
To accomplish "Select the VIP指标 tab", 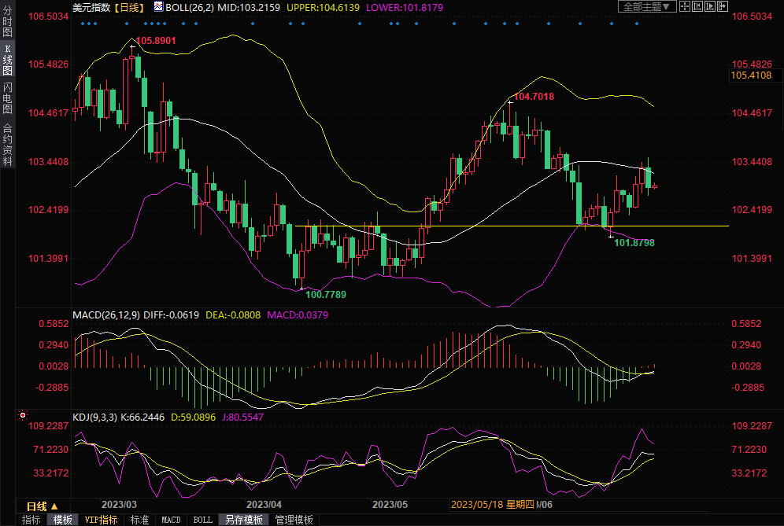I will pos(101,520).
